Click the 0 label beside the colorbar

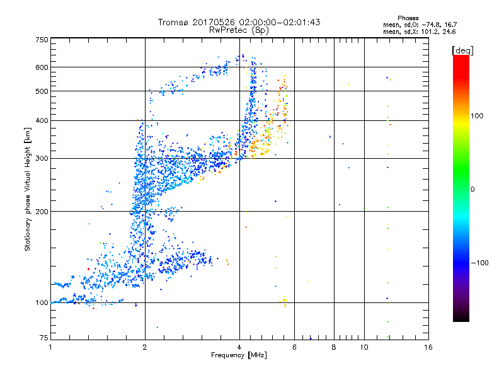click(x=472, y=190)
